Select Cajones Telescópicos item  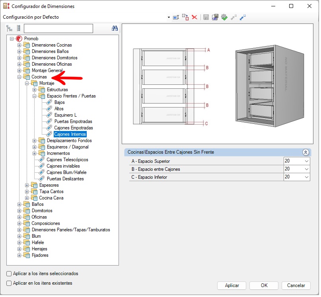[67, 160]
